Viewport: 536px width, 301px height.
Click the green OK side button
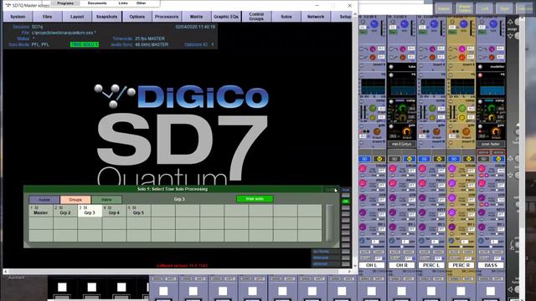pos(346,202)
